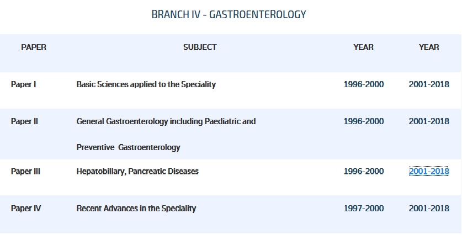Image resolution: width=462 pixels, height=235 pixels.
Task: Open Paper II 1996-2000 link
Action: pyautogui.click(x=363, y=121)
